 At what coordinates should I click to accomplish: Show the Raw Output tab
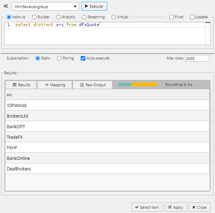[93, 85]
